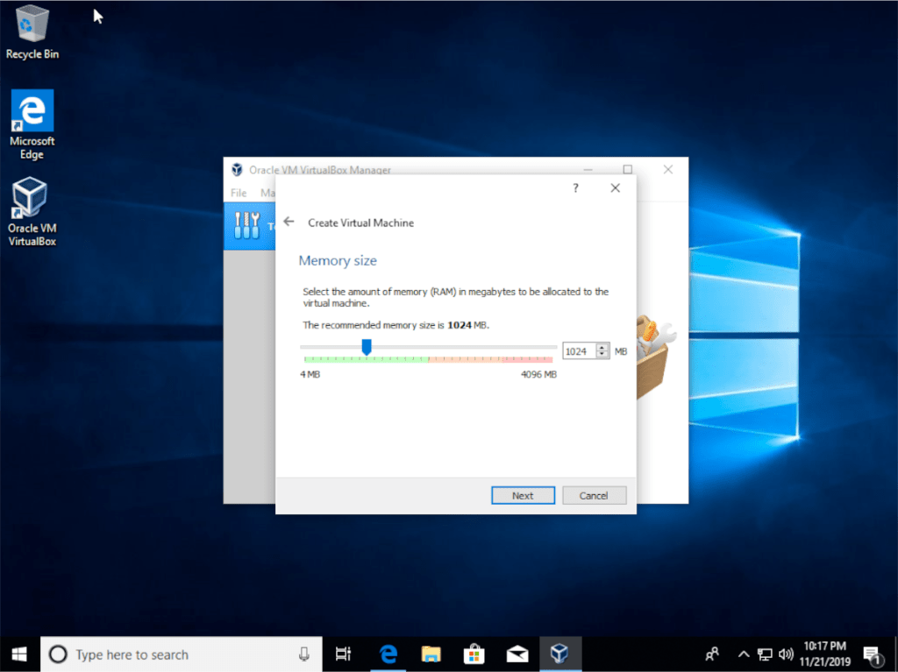Open Microsoft Store from the taskbar
The width and height of the screenshot is (898, 672).
click(x=474, y=654)
